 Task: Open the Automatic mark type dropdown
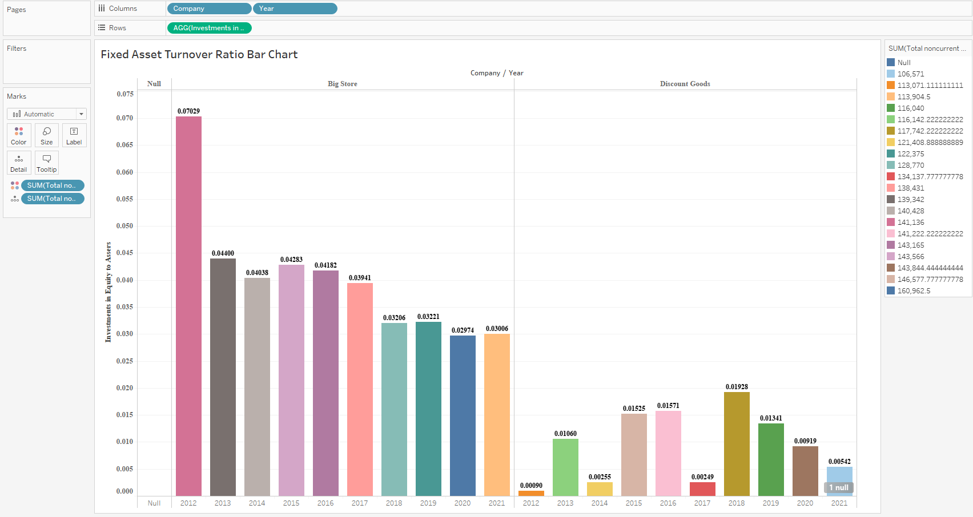pyautogui.click(x=47, y=114)
